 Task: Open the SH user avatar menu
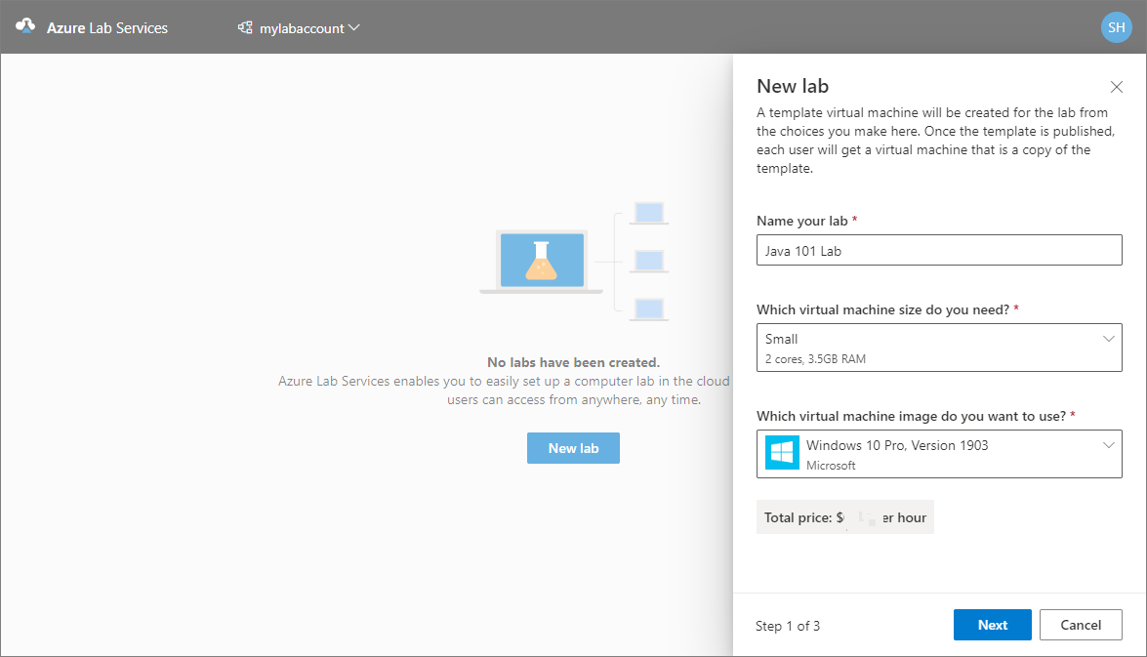[x=1117, y=27]
